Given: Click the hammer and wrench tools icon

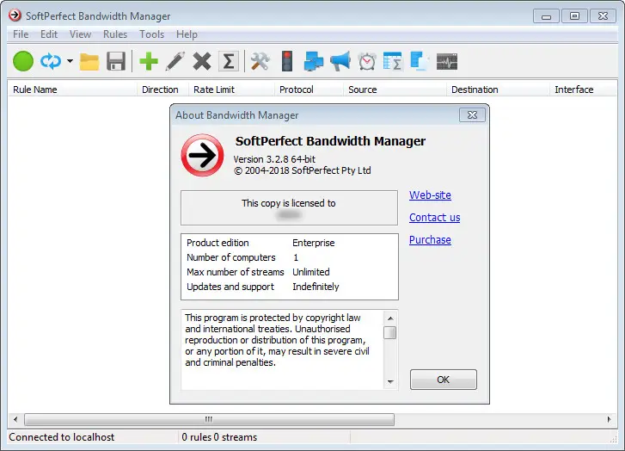Looking at the screenshot, I should [x=260, y=61].
